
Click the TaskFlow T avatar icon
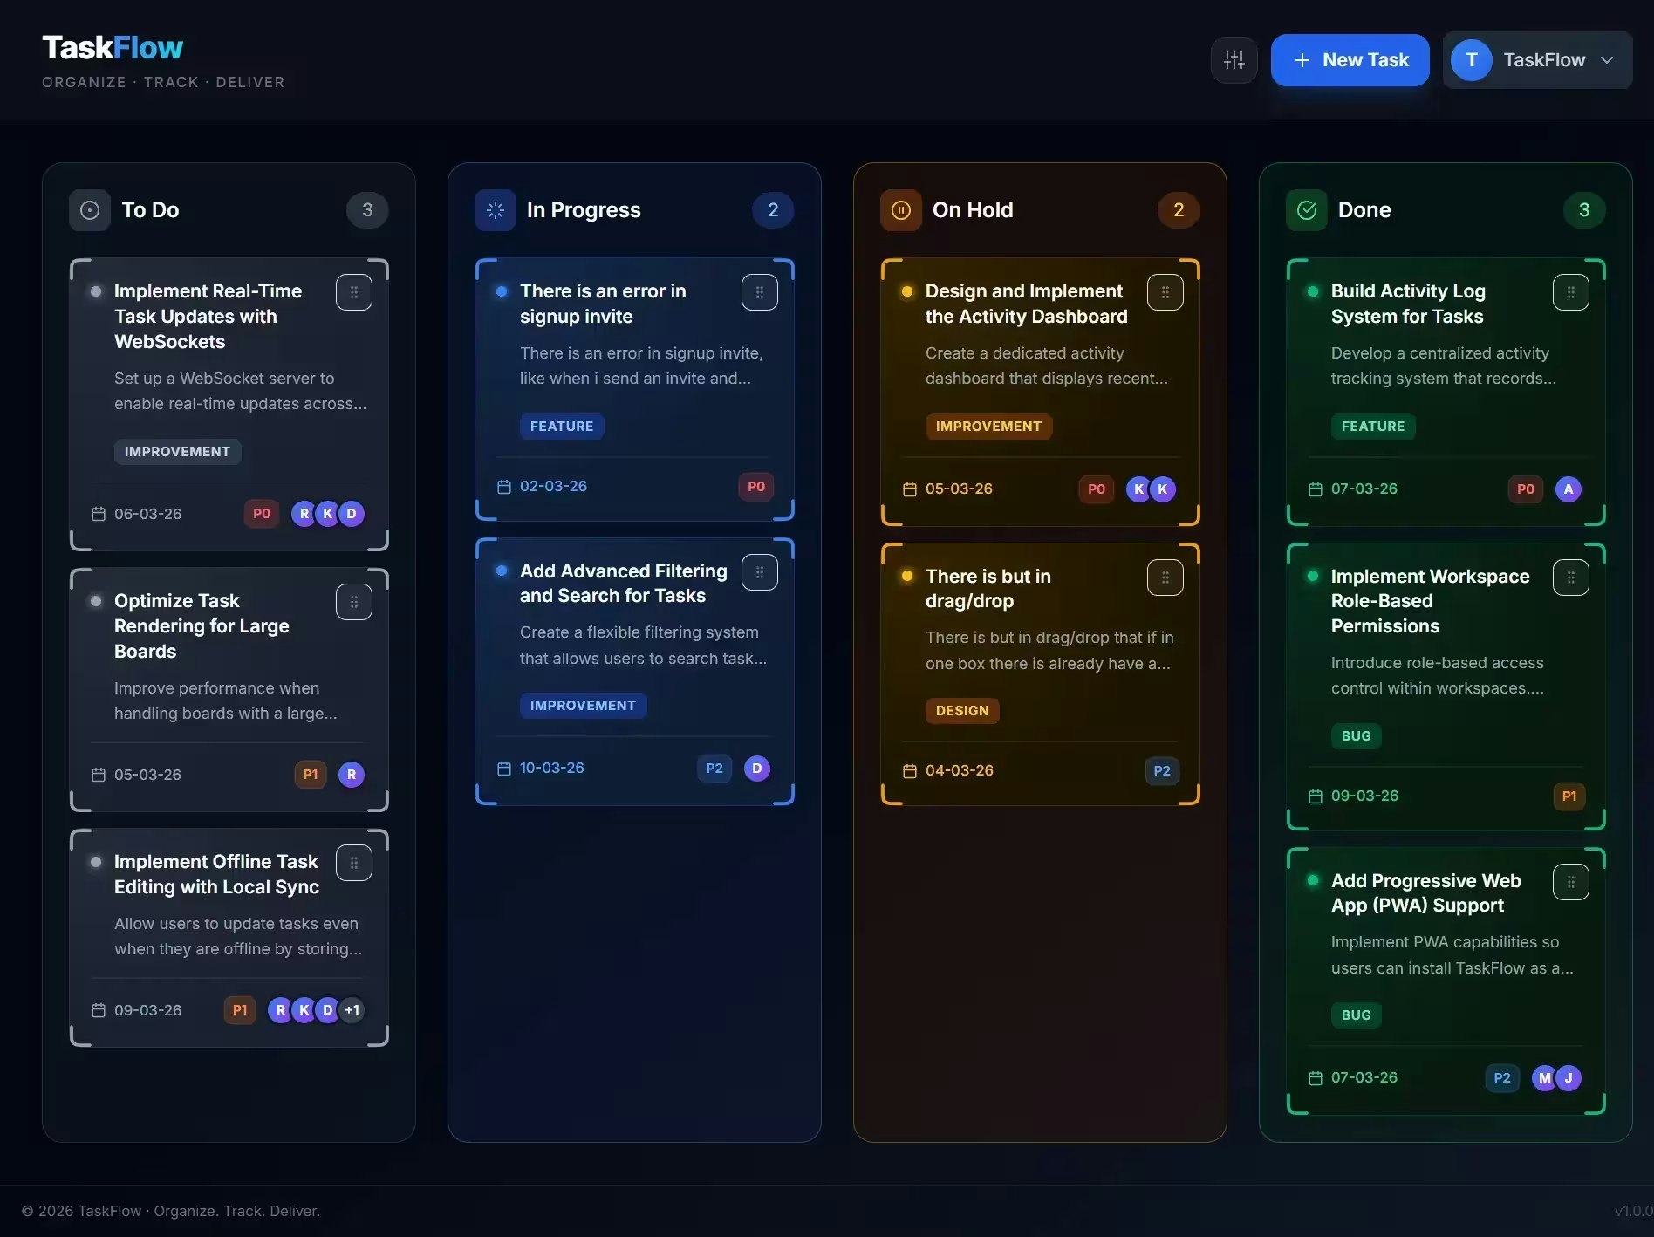pyautogui.click(x=1471, y=59)
